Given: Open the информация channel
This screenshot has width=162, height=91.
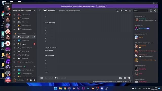Looking at the screenshot, I should click(x=24, y=29).
